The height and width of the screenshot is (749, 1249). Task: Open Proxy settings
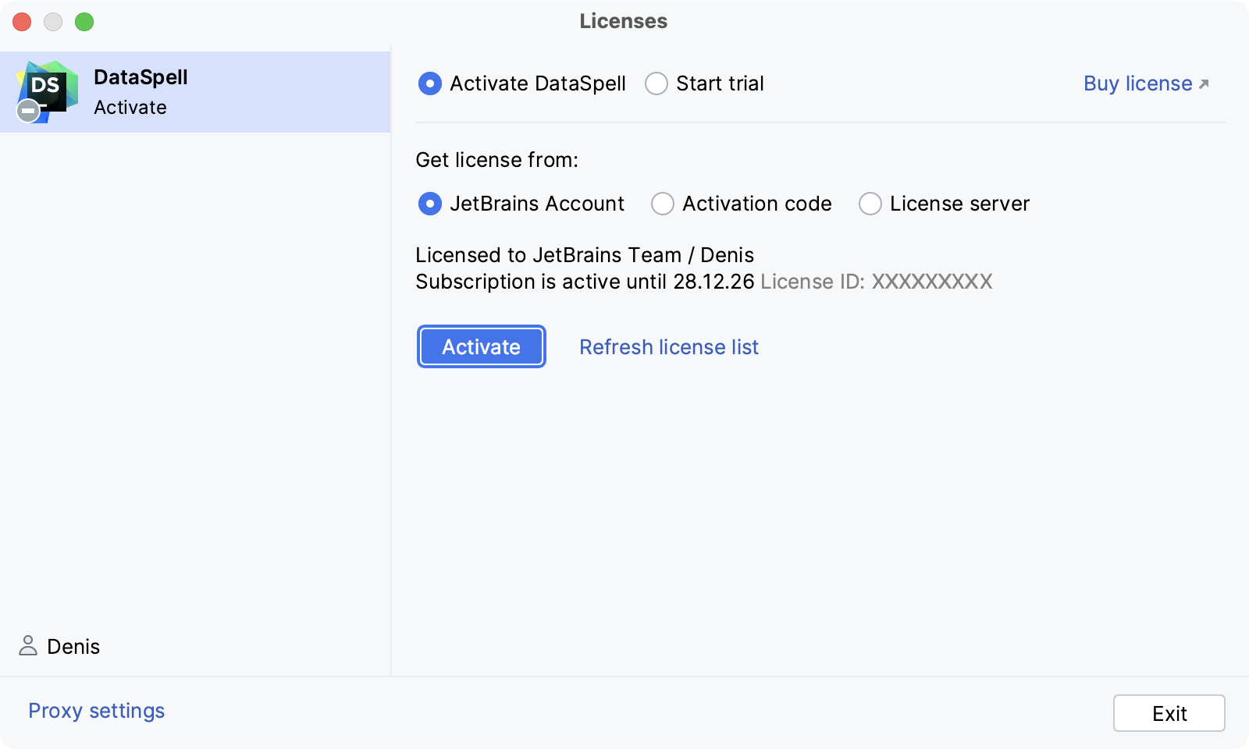click(95, 710)
